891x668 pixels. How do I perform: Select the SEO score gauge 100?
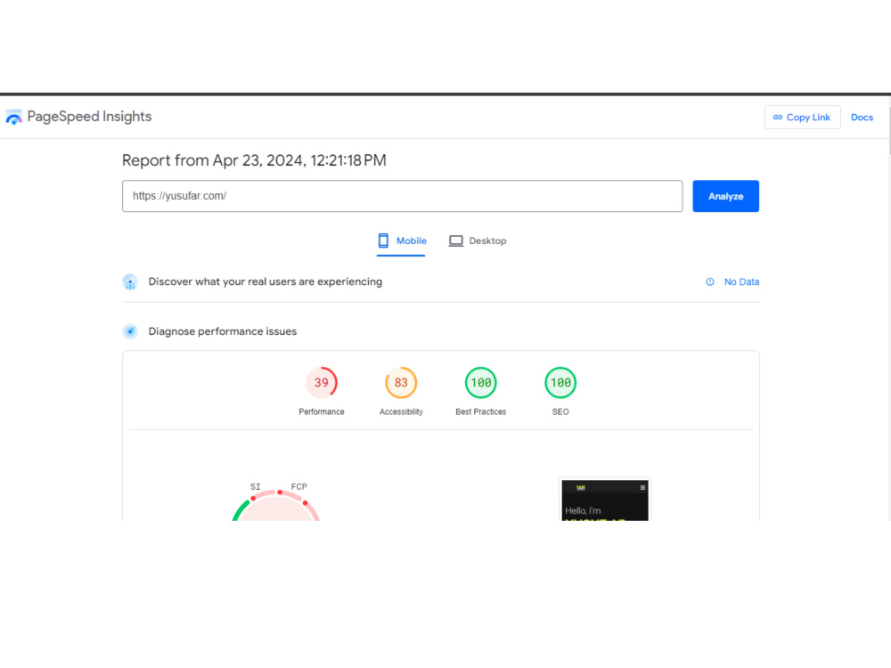(x=560, y=383)
